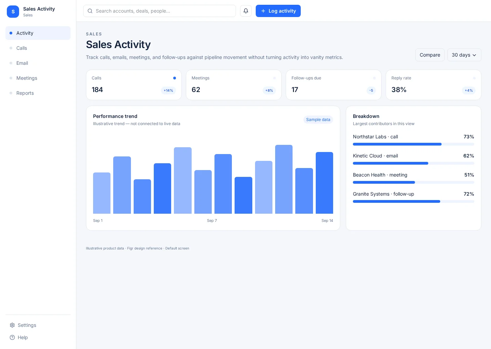Image resolution: width=491 pixels, height=349 pixels.
Task: Go to Activity in the sidebar
Action: point(38,33)
